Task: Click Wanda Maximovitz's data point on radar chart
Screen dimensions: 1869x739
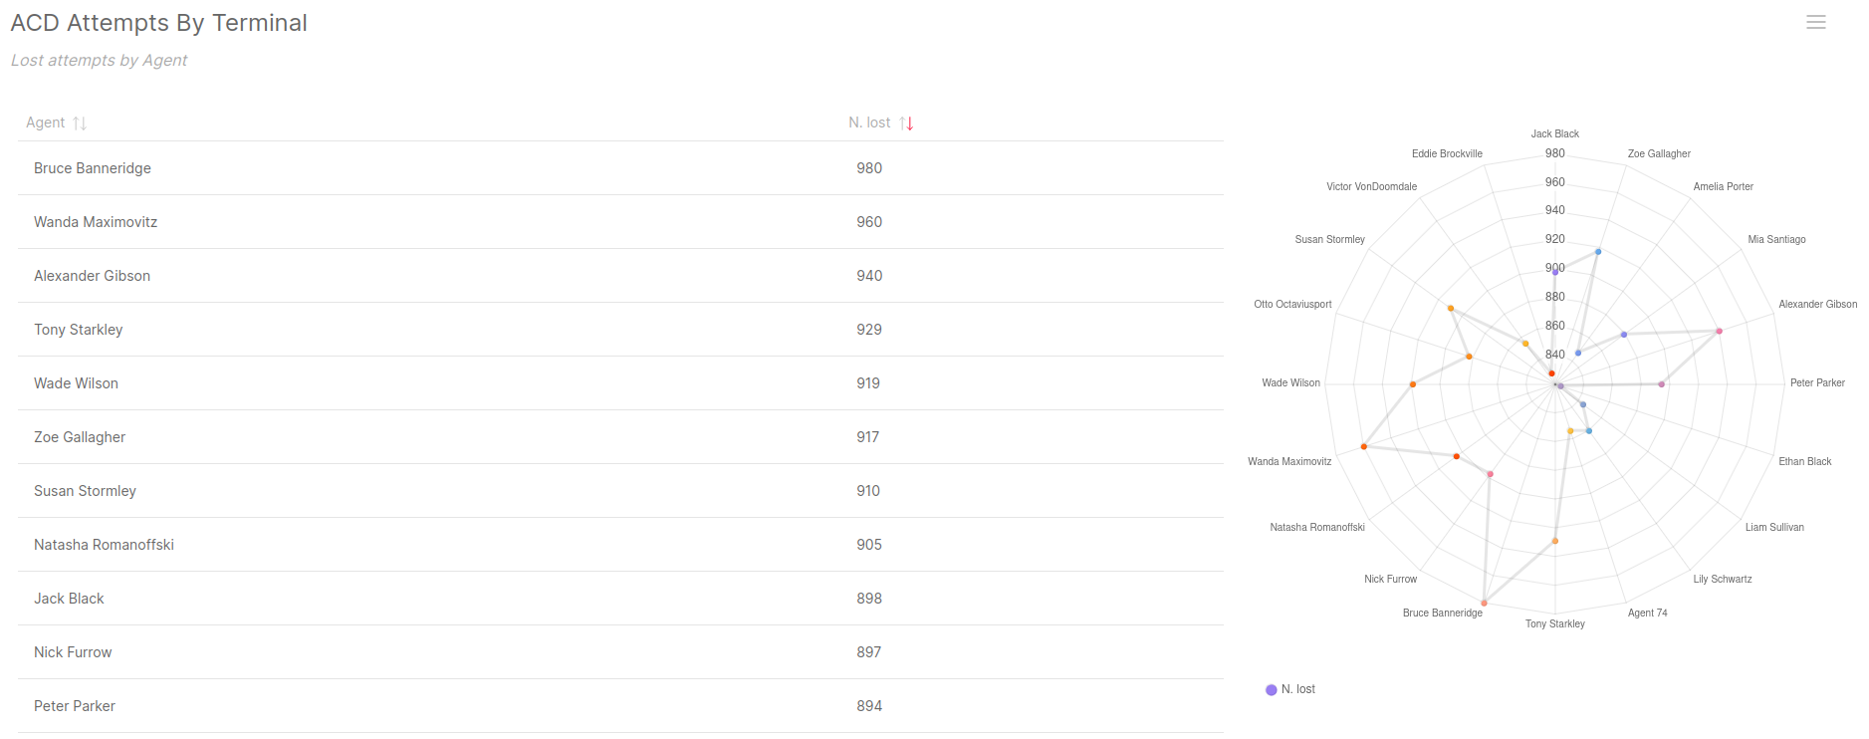Action: click(1364, 446)
